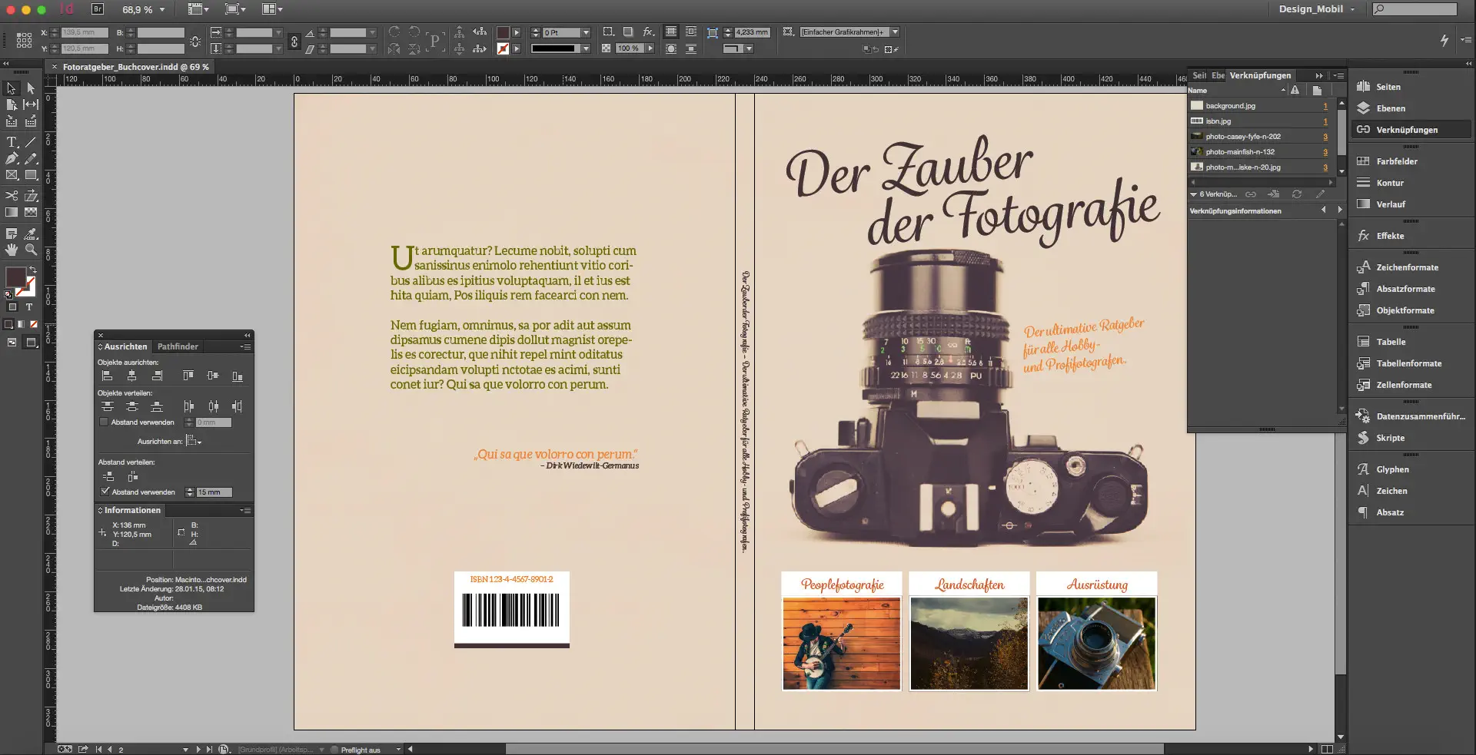1476x755 pixels.
Task: Open the 'Einfacher Grafikrahmen' object style dropdown
Action: tap(894, 31)
